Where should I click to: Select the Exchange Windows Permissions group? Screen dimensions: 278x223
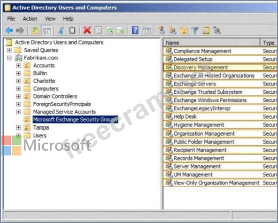coord(210,100)
